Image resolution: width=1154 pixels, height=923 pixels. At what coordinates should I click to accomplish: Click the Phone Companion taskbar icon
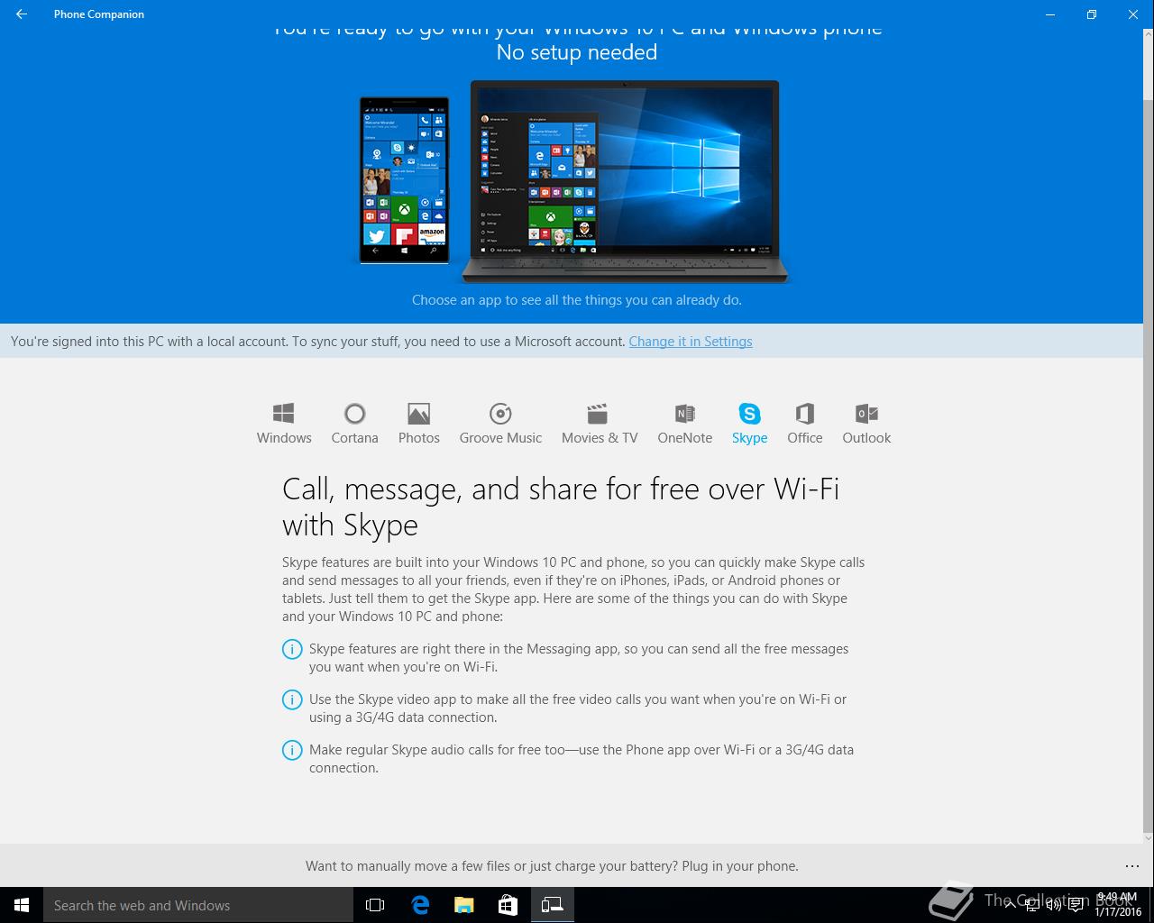[x=552, y=905]
